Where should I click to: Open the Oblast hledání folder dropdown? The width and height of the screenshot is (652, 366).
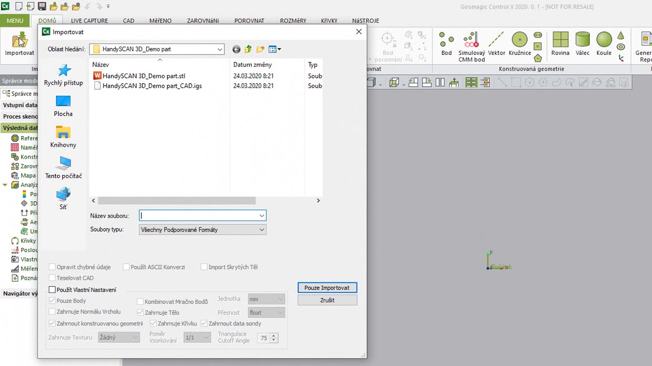(x=220, y=49)
